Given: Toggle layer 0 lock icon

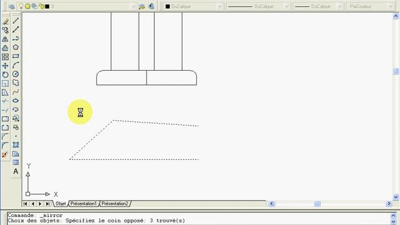Looking at the screenshot, I should pyautogui.click(x=42, y=6).
